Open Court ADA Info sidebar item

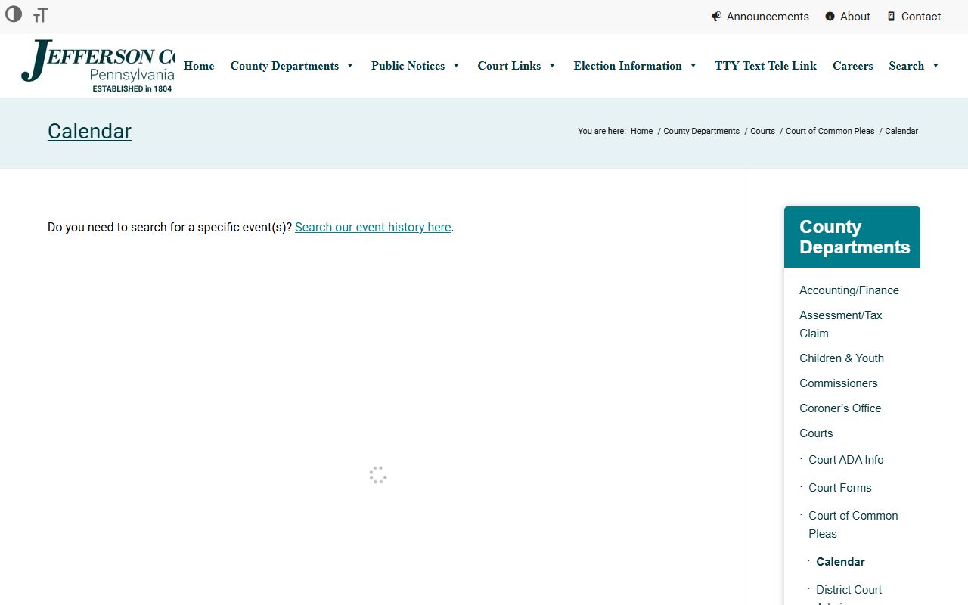[845, 460]
